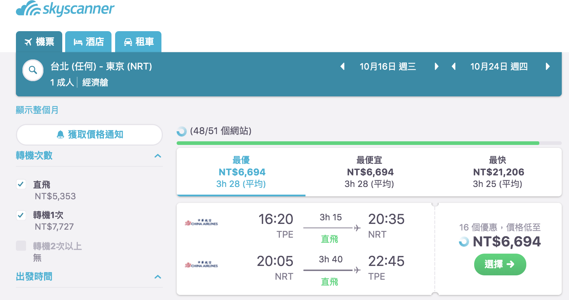Open the 顯示整個月 whole month link
Viewport: 569px width, 300px height.
point(37,110)
